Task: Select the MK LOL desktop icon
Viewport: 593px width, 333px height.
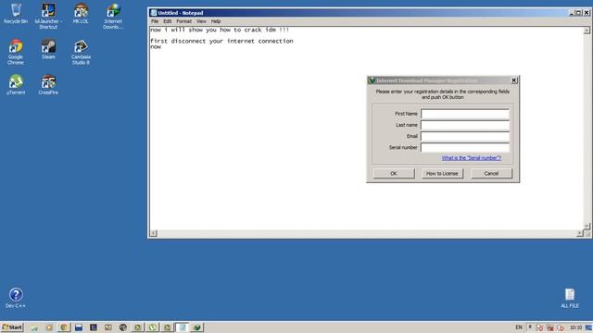Action: click(81, 14)
